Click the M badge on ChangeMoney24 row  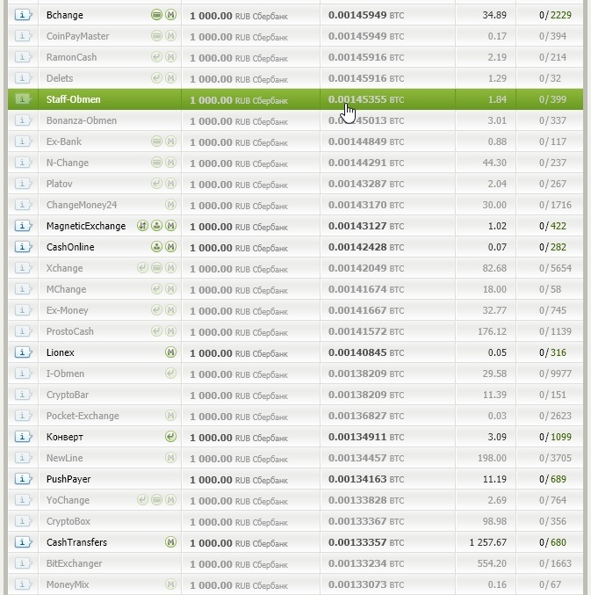pyautogui.click(x=171, y=205)
